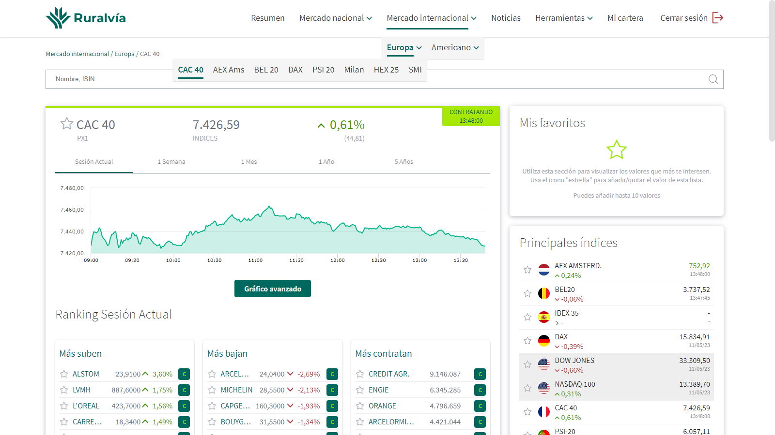Expand the Americano submenu
775x435 pixels.
(x=455, y=47)
